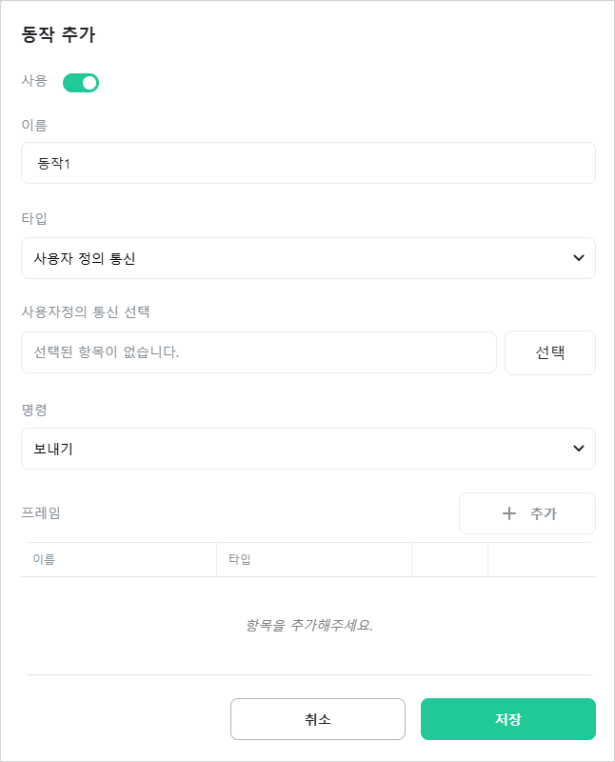
Task: Toggle the 사용 switch off
Action: (x=81, y=83)
